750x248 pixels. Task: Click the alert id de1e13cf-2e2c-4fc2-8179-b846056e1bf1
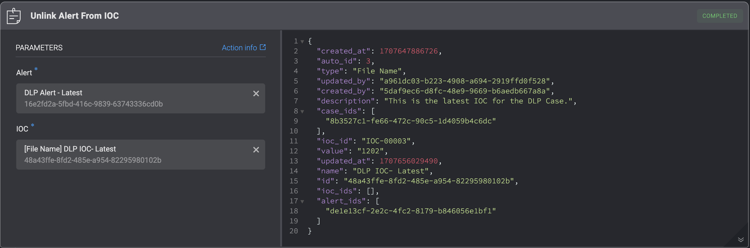click(411, 211)
